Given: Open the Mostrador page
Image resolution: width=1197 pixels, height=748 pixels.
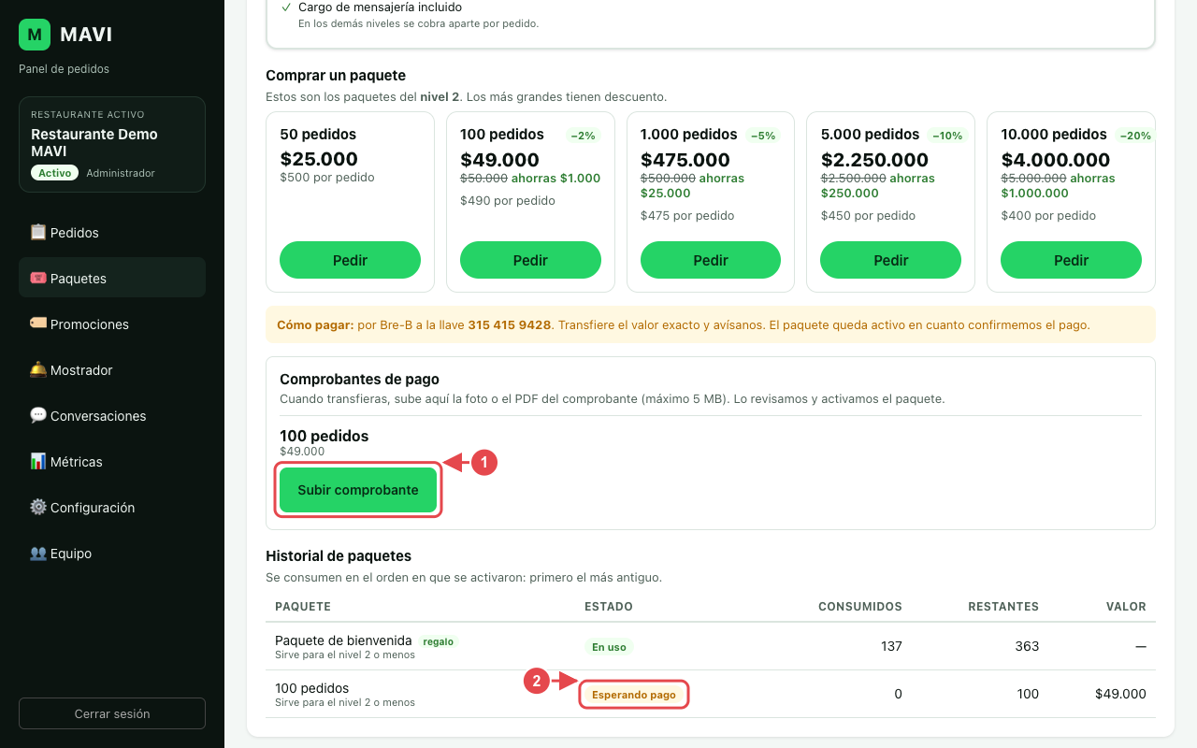Looking at the screenshot, I should [112, 369].
